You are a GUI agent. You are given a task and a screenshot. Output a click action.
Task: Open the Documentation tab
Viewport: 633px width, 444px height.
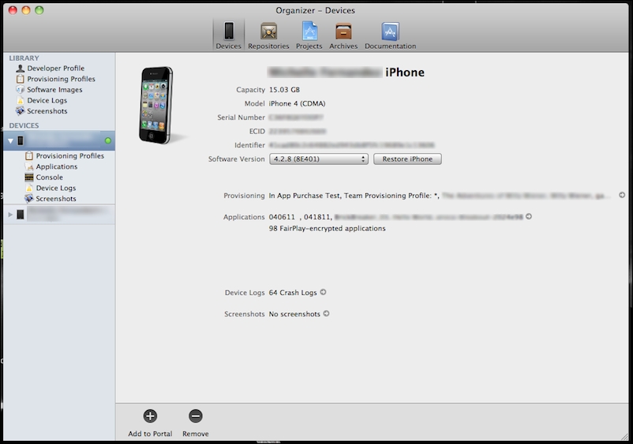tap(391, 36)
